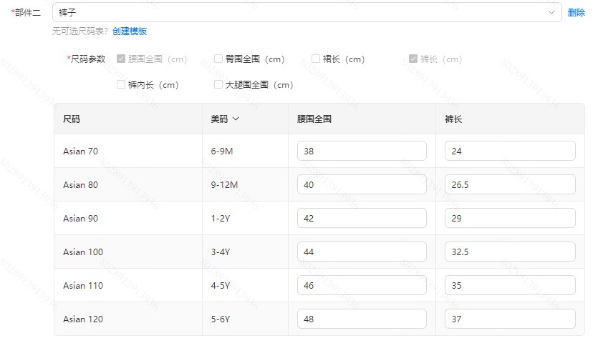Toggle the 裤长 (cm) checkbox
Screen dimensions: 598x343
[x=413, y=59]
